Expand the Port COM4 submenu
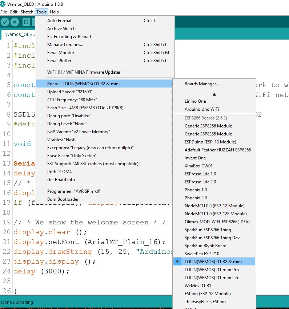Screen dimensions: 289x309 click(105, 172)
